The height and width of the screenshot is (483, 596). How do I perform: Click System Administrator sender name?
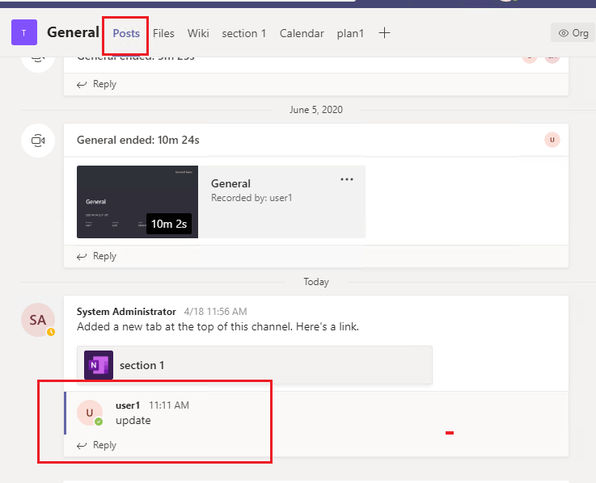[126, 312]
